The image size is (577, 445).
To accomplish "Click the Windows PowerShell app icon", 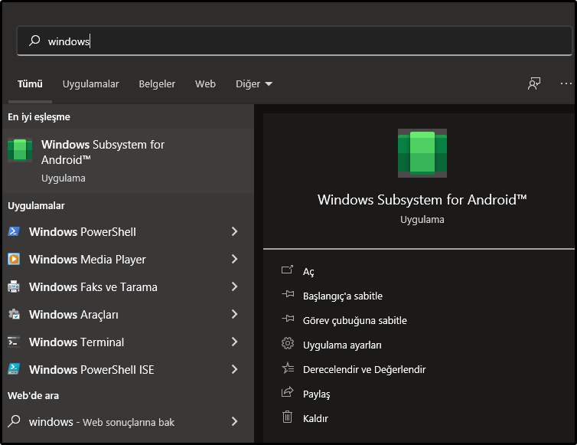I will [14, 232].
